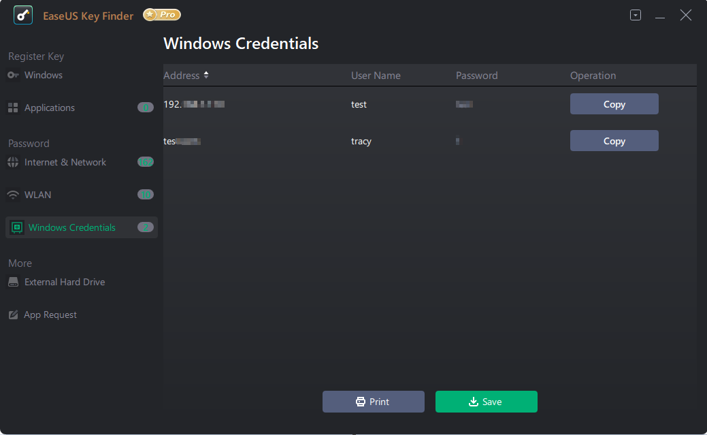Click the Applications grid icon
The width and height of the screenshot is (707, 435).
point(13,108)
